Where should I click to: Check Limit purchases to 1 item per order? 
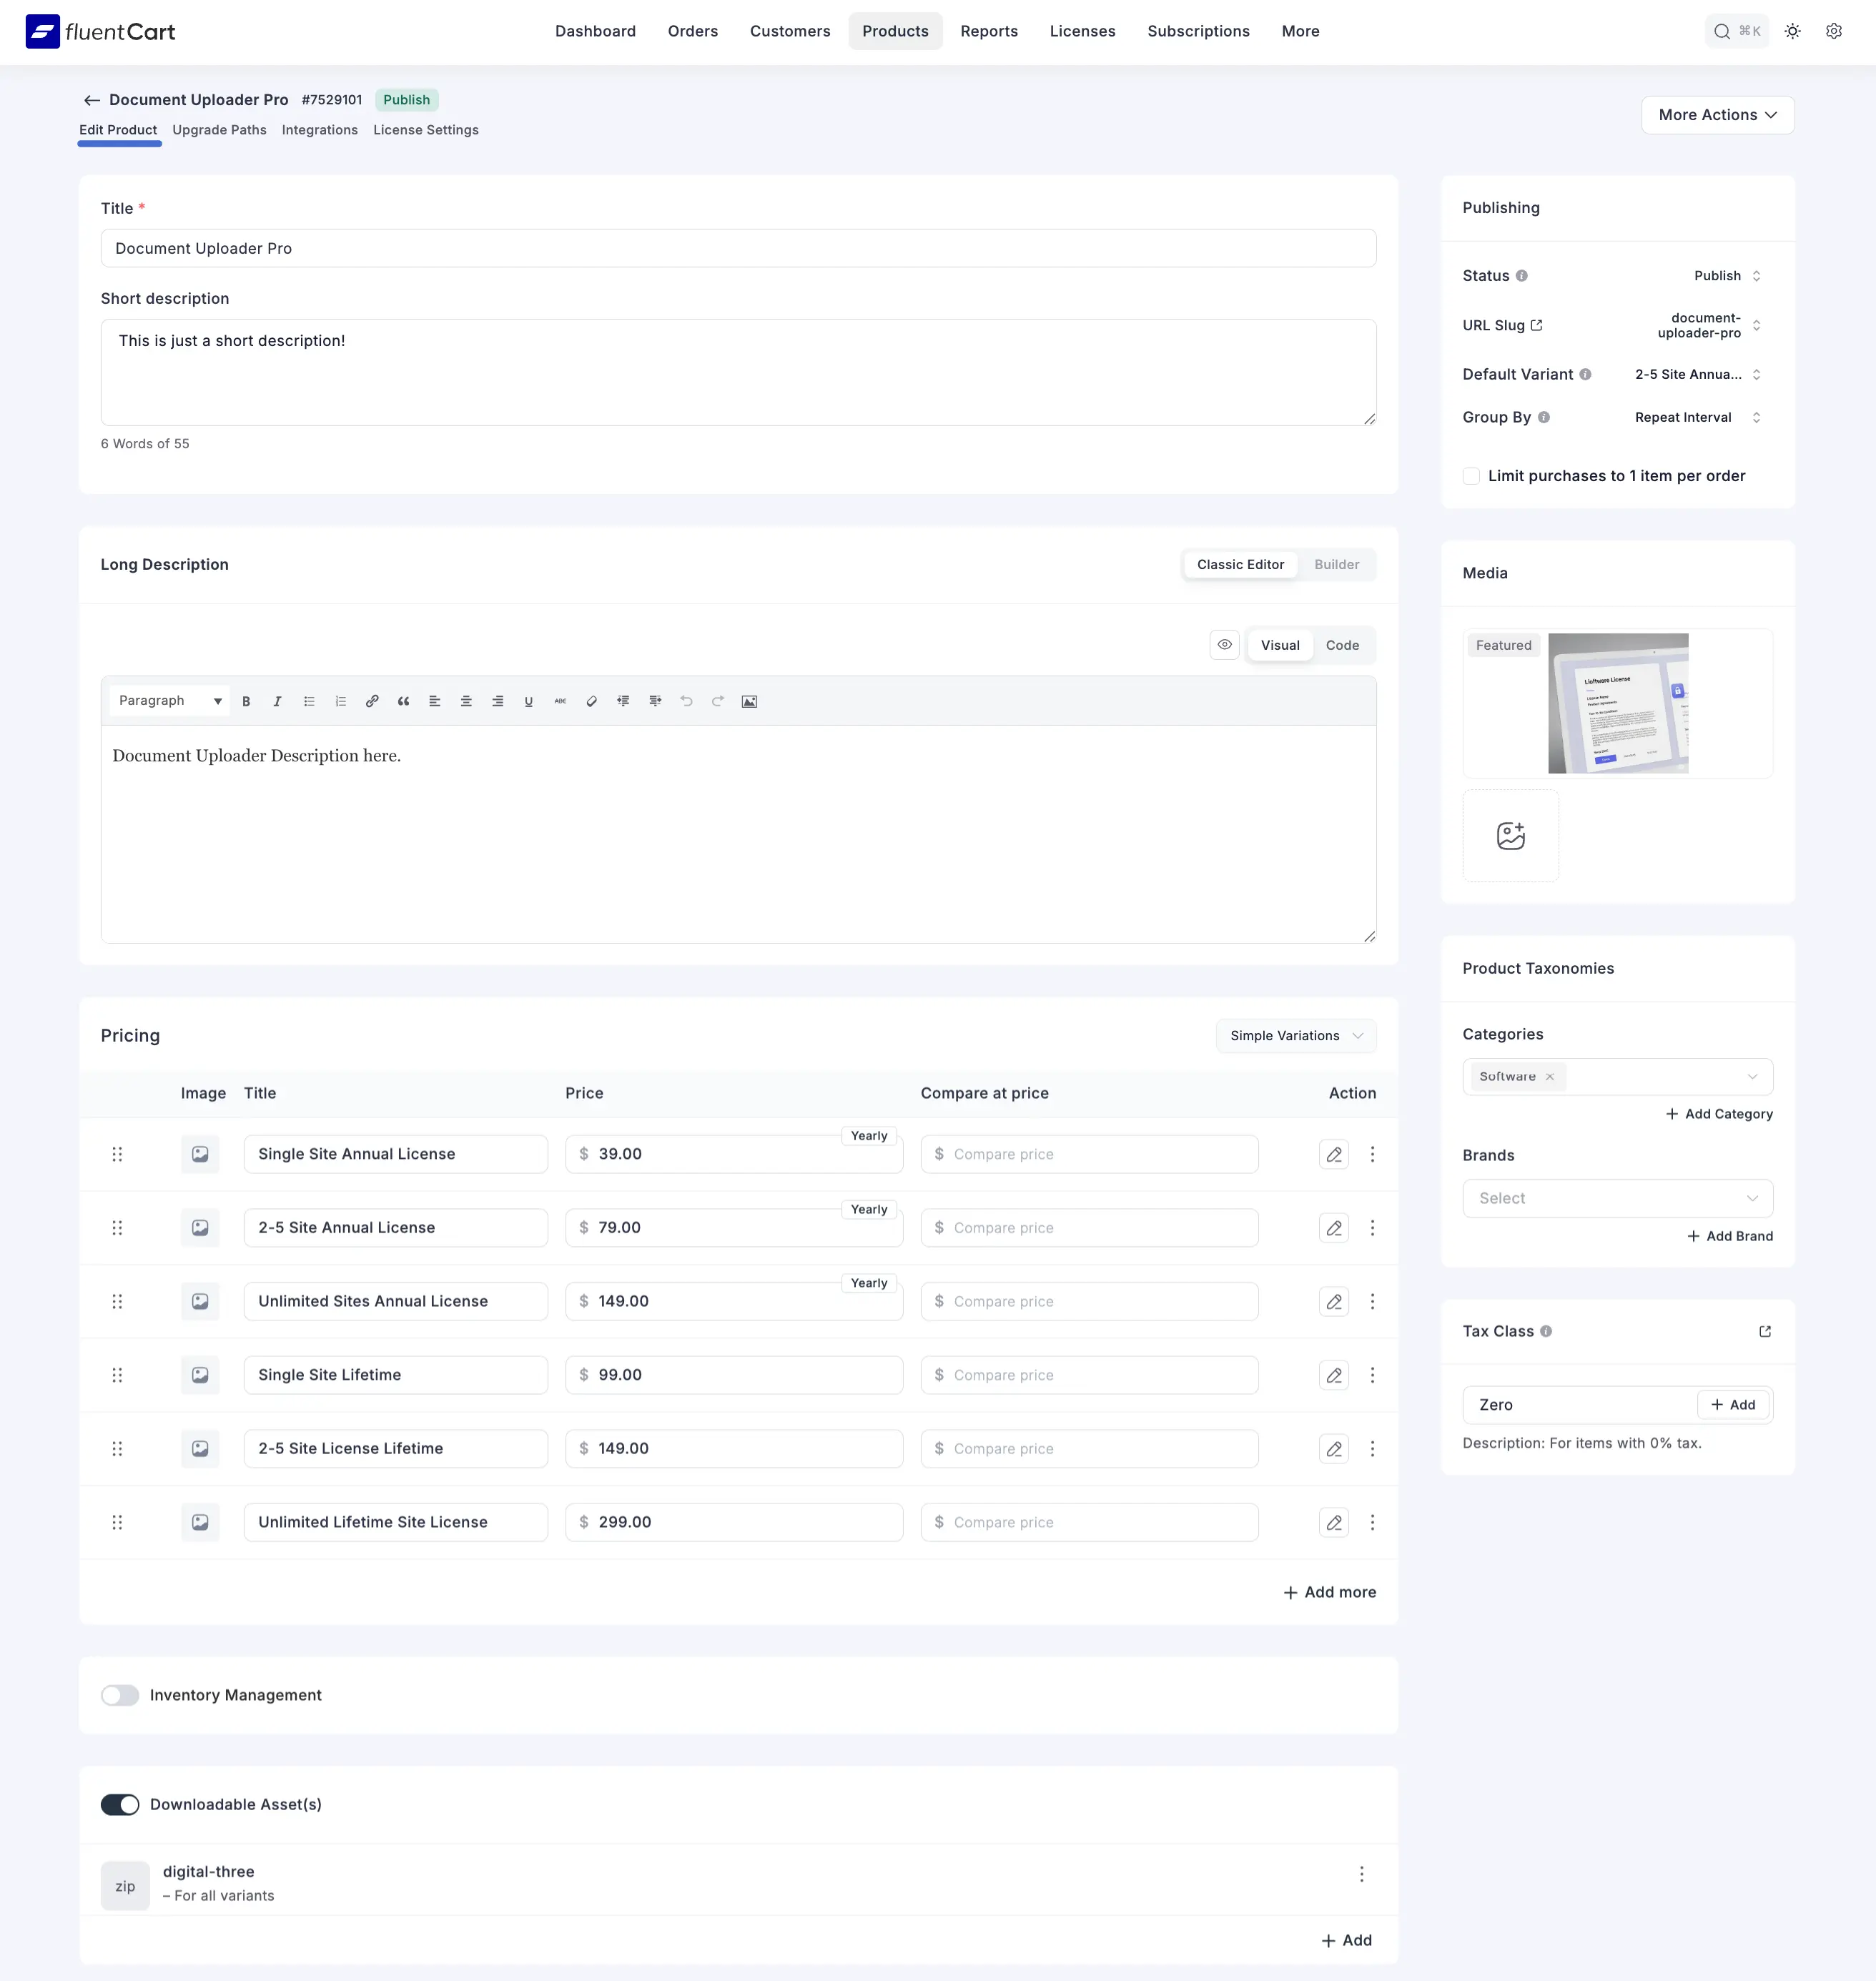(1471, 476)
